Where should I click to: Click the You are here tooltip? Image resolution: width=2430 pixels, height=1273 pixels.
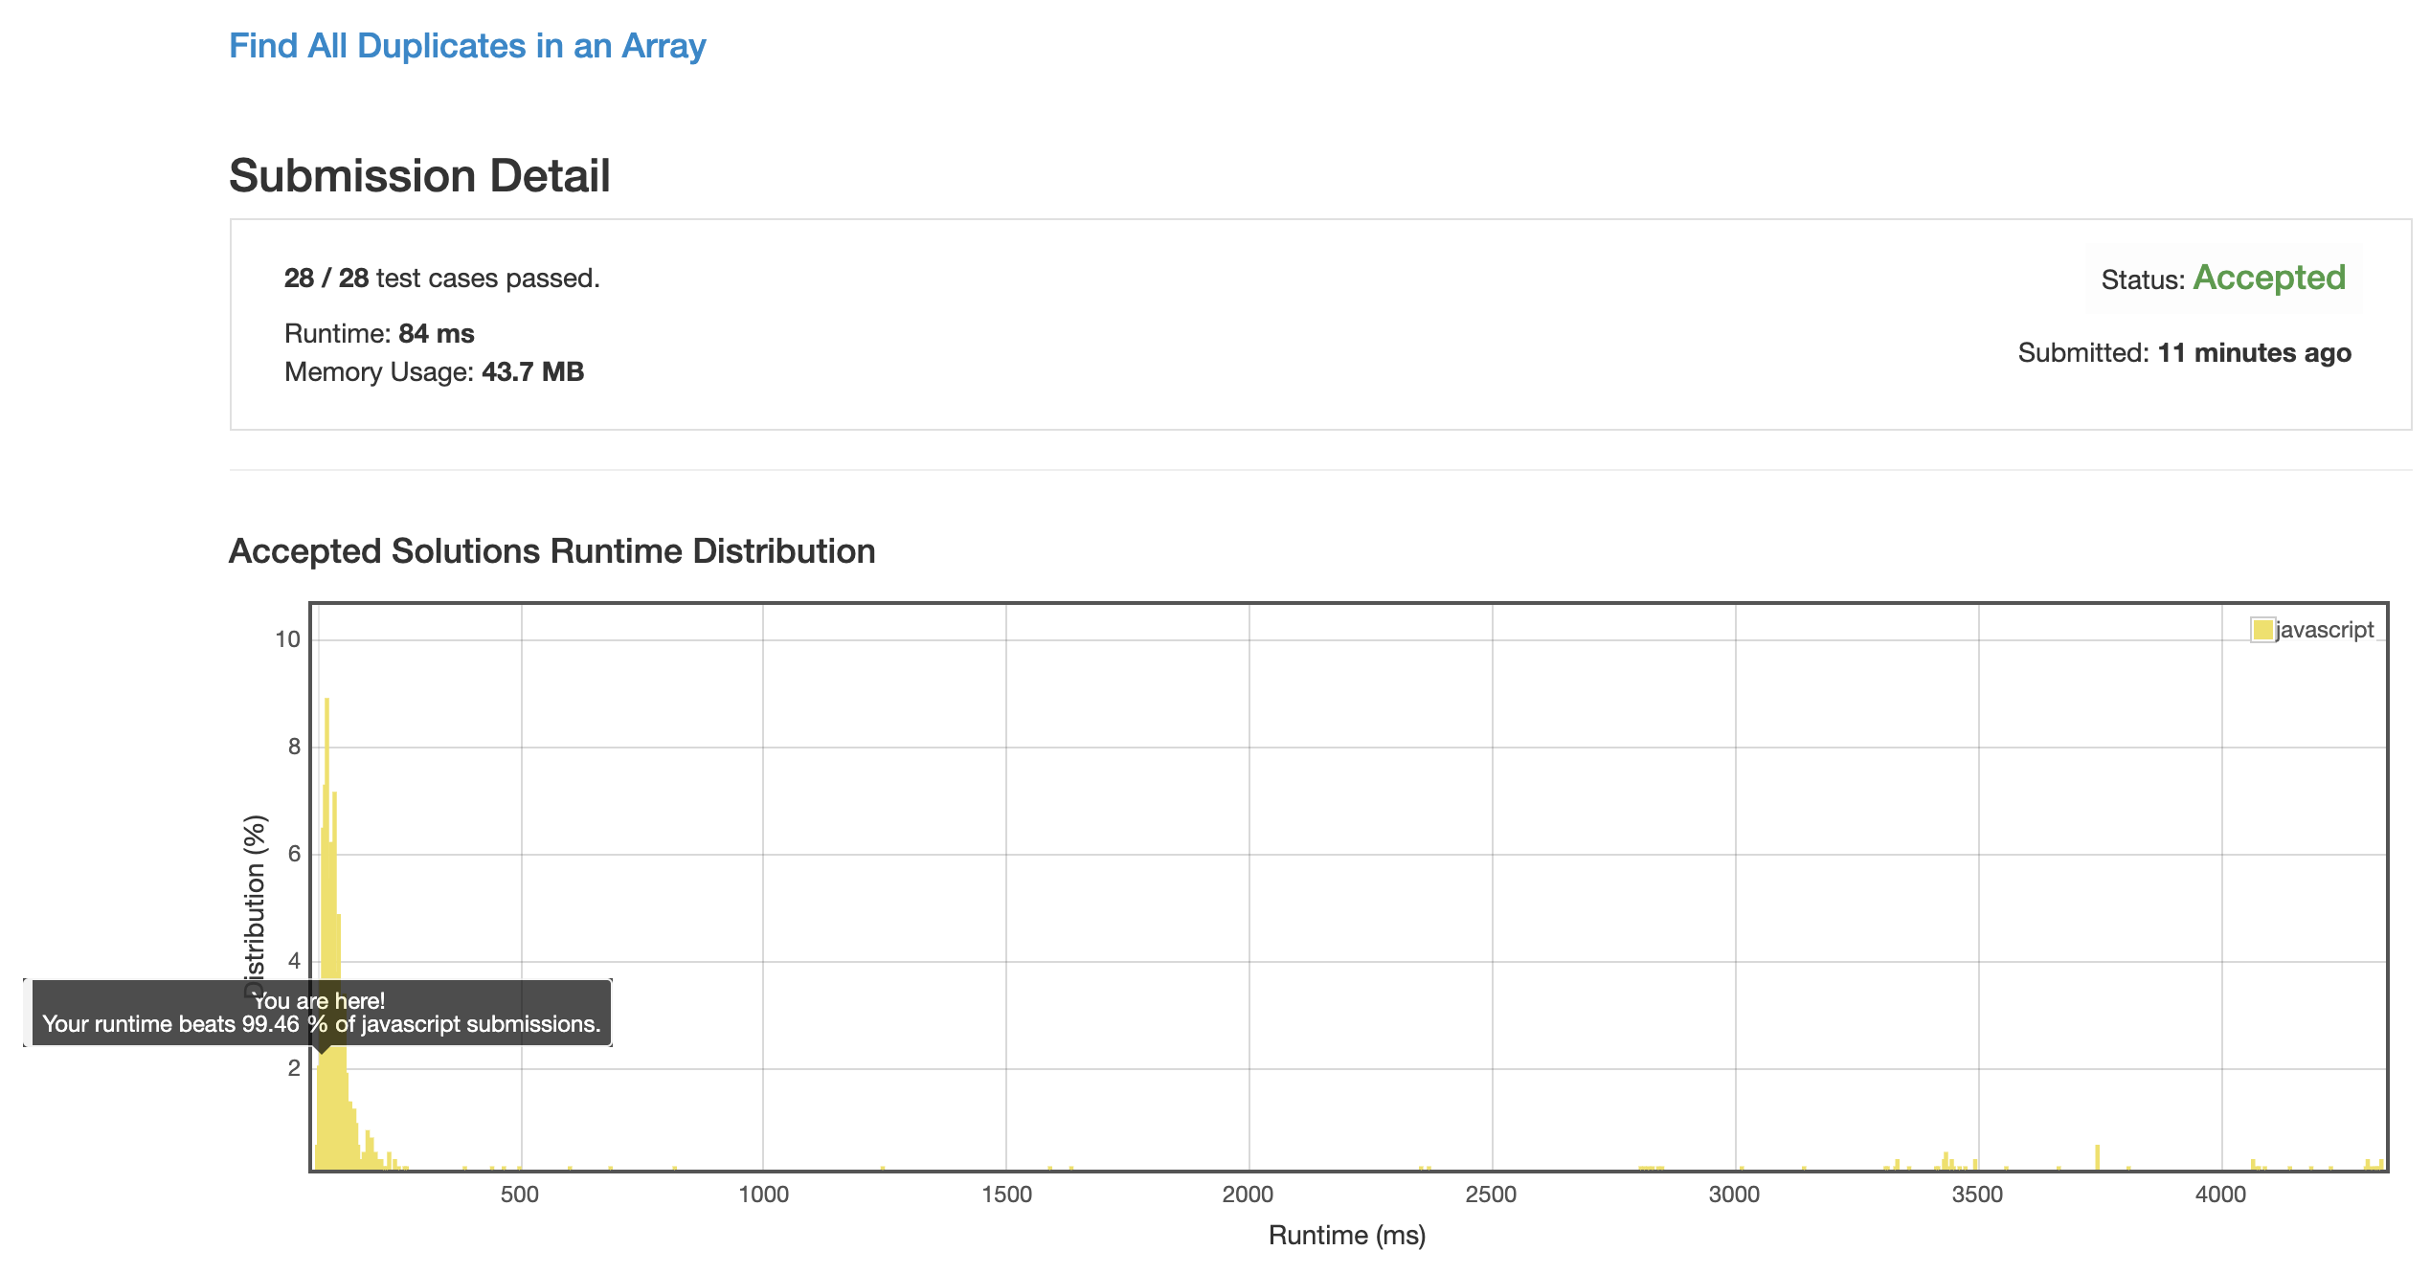pos(322,1013)
